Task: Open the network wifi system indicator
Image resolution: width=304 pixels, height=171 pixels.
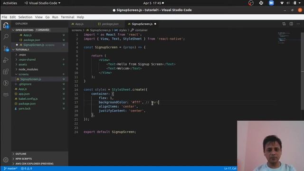Action: point(282,3)
